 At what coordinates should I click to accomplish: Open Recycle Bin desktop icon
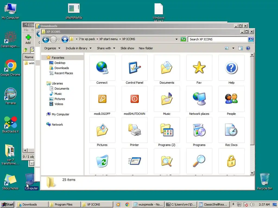[x=264, y=181]
